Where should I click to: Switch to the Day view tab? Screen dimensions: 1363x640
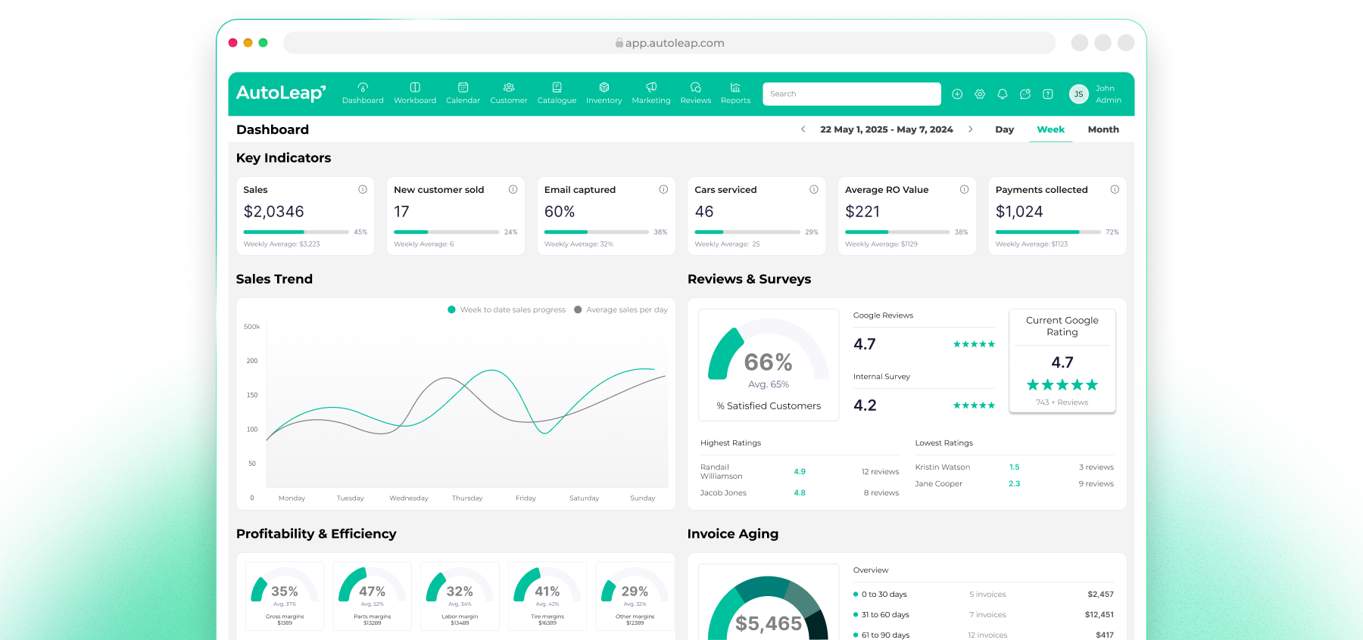point(1004,129)
